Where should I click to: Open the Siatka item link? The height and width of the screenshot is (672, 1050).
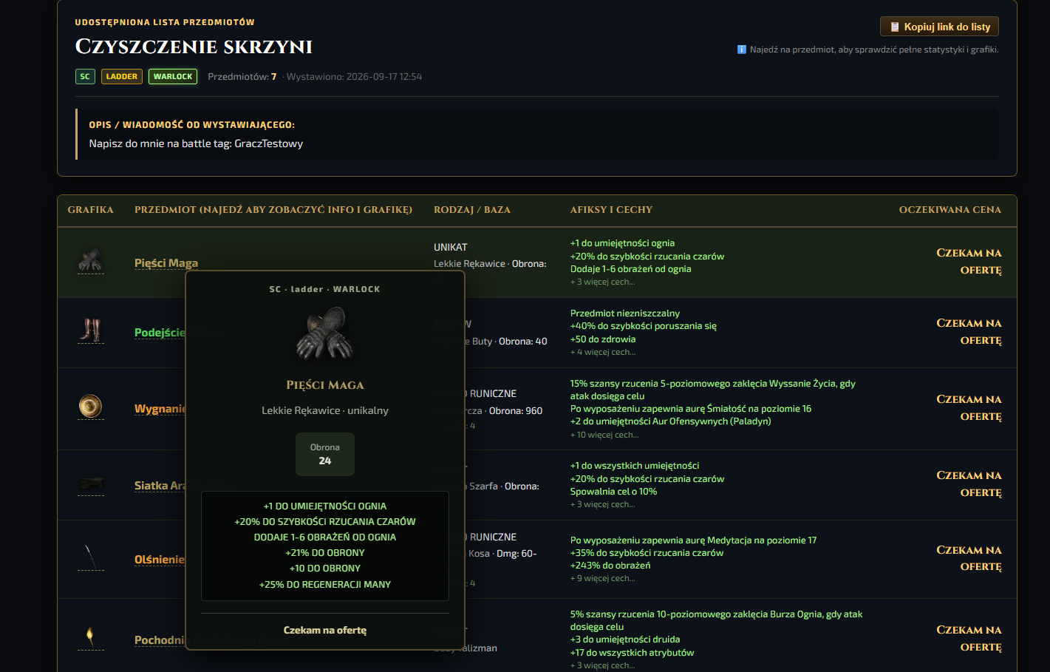click(x=160, y=486)
